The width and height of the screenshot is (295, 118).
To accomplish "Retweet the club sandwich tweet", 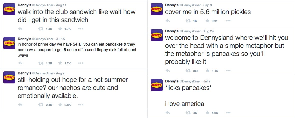I will pyautogui.click(x=40, y=29).
